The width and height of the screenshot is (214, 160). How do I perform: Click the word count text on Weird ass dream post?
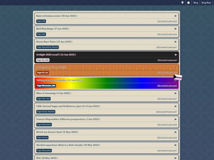click(167, 138)
